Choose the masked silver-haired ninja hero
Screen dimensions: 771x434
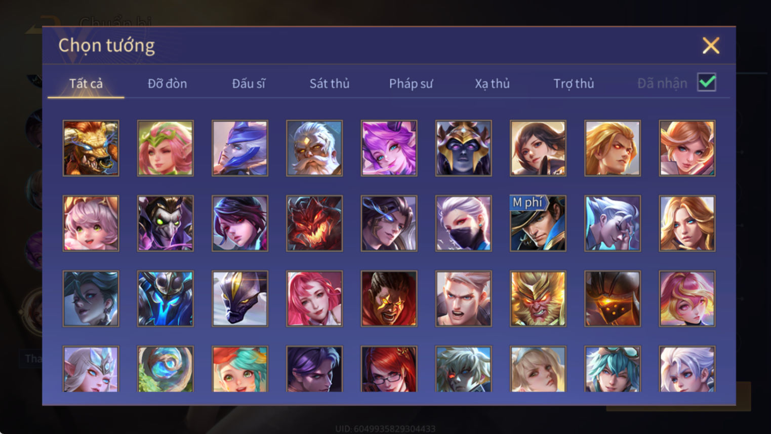[x=463, y=223]
